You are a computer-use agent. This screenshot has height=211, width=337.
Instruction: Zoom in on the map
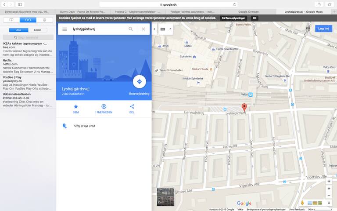click(x=329, y=189)
